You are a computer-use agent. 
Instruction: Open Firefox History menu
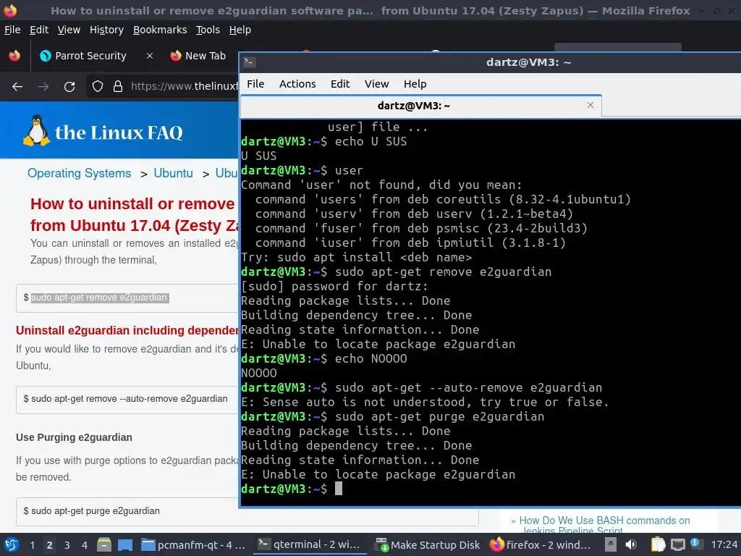(106, 30)
